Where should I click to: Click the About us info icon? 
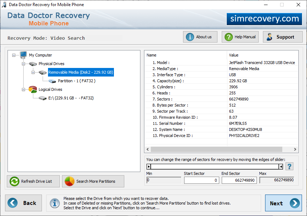click(x=190, y=37)
